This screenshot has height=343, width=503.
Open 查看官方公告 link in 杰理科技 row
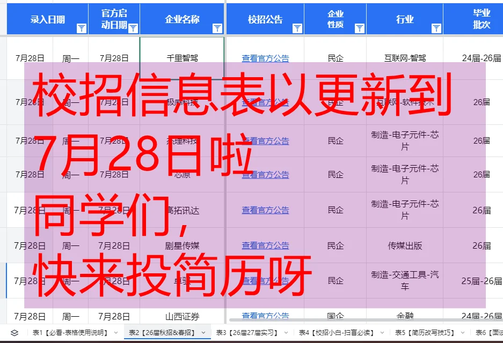265,140
